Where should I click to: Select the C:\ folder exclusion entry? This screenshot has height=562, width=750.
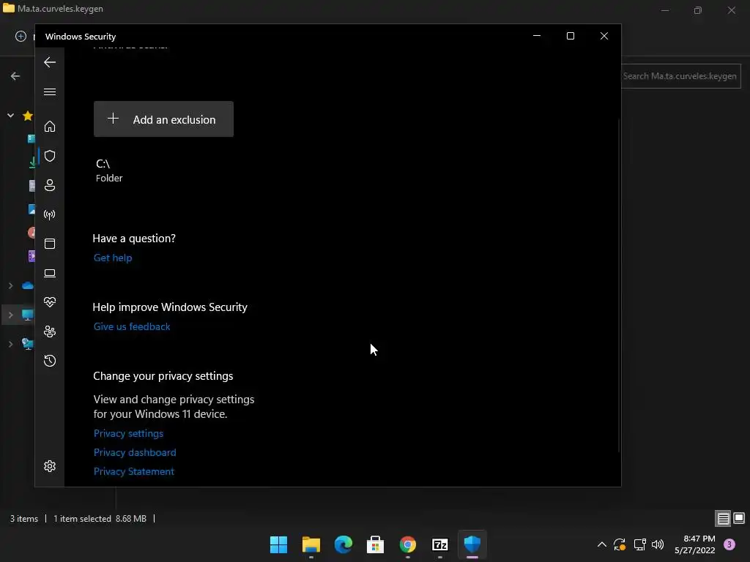coord(109,171)
